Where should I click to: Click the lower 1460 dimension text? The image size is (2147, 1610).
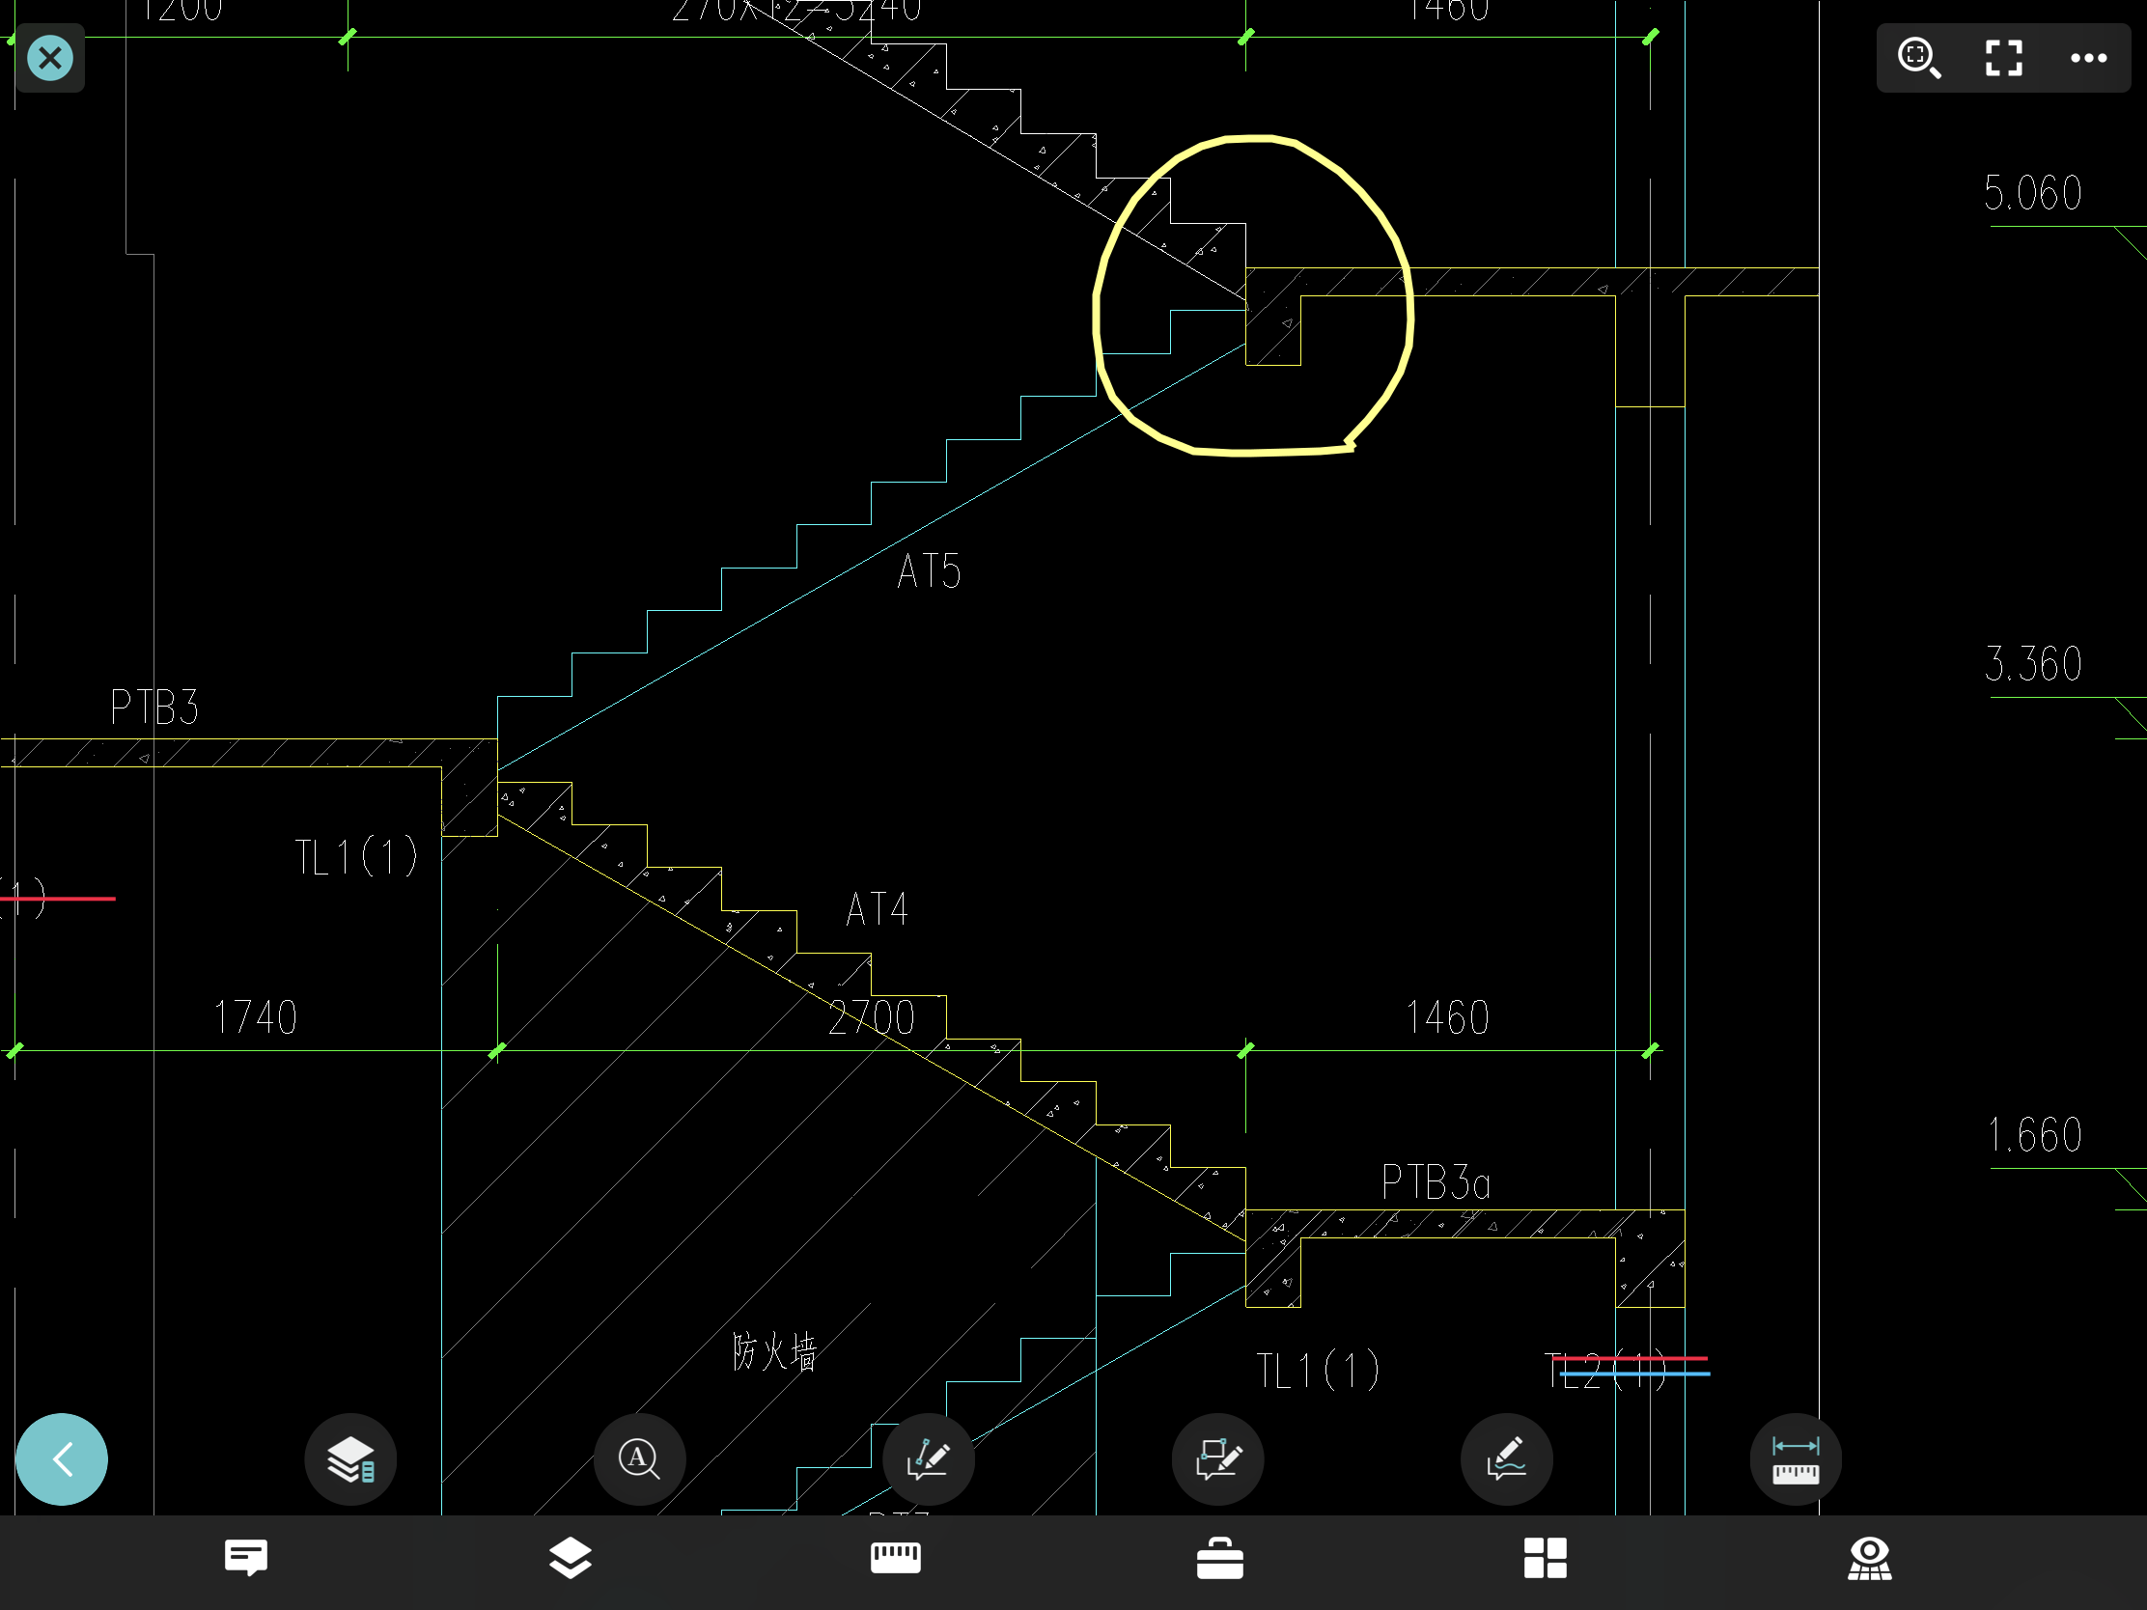tap(1447, 1017)
